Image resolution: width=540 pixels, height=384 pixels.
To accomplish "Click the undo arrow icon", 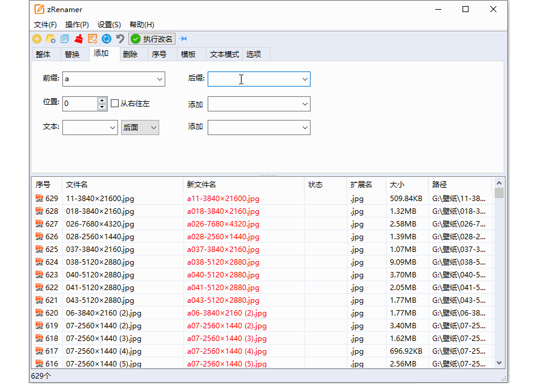I will [x=120, y=38].
